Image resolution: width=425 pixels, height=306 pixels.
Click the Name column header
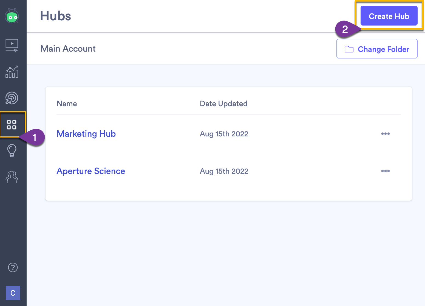point(67,103)
